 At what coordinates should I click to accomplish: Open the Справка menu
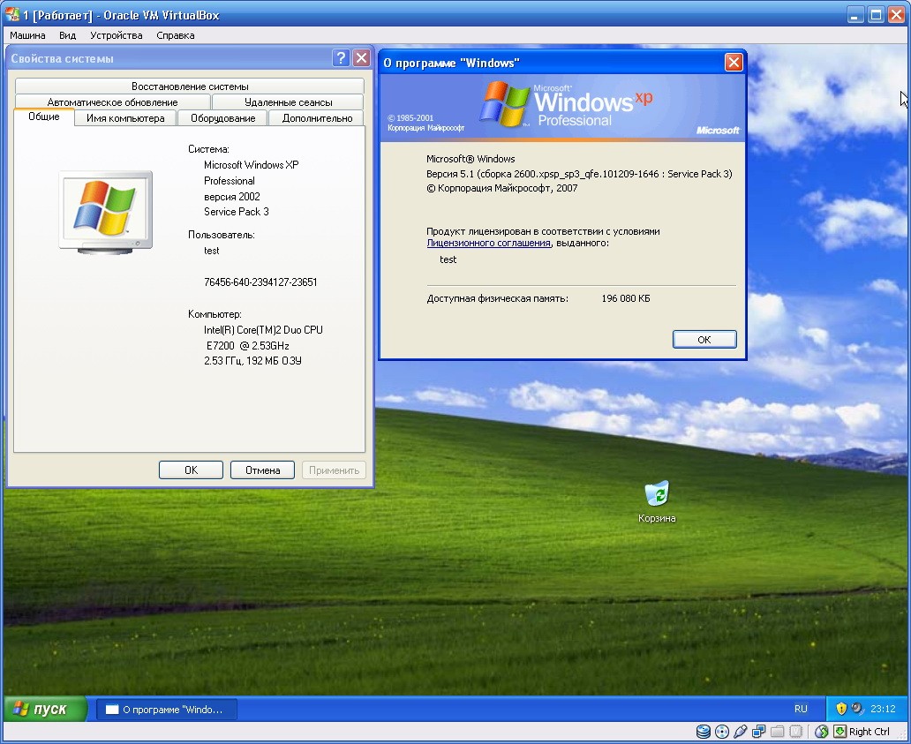[175, 35]
